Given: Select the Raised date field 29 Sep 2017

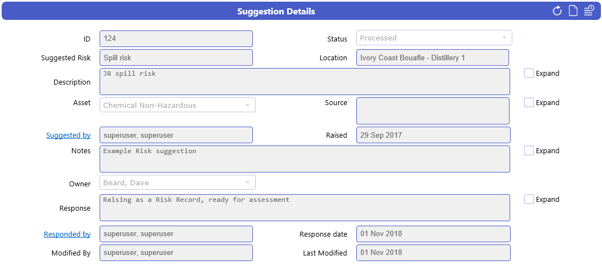Looking at the screenshot, I should [x=433, y=135].
